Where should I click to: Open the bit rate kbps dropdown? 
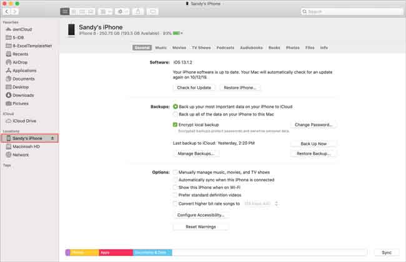260,203
